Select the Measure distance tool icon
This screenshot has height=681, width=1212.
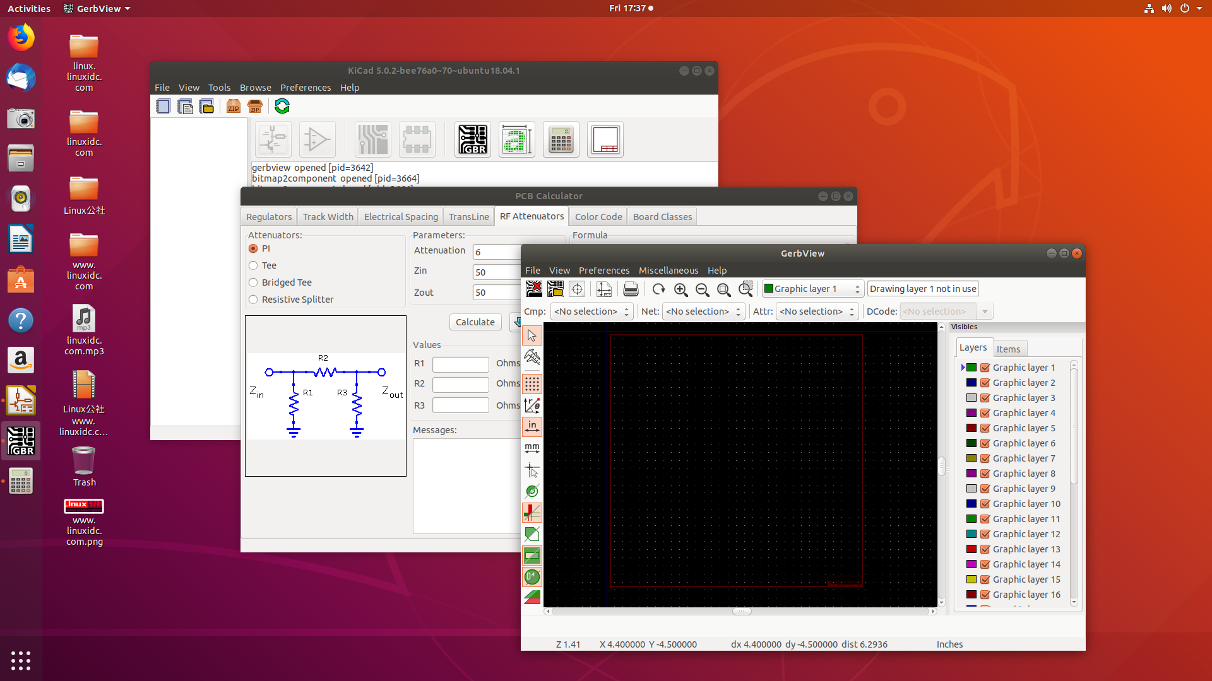click(x=532, y=357)
